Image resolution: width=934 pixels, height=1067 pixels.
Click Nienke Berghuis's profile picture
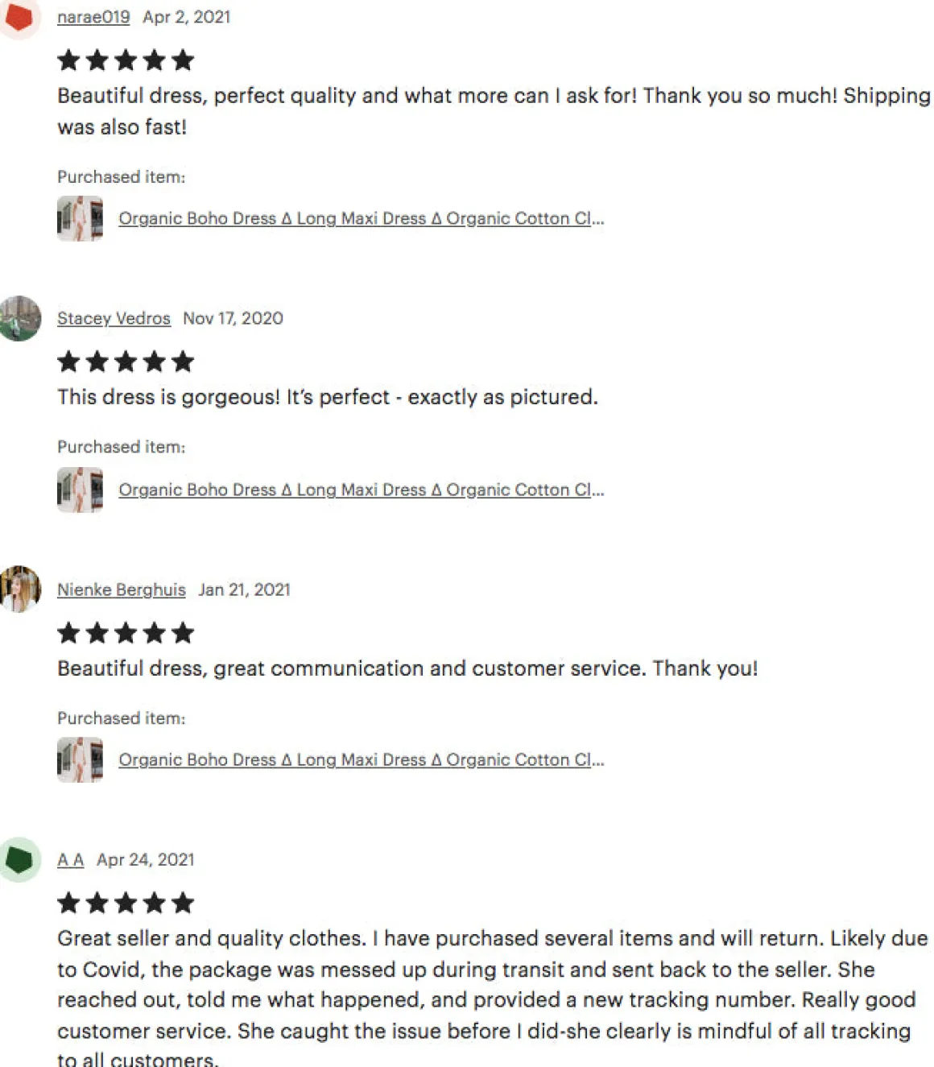19,589
